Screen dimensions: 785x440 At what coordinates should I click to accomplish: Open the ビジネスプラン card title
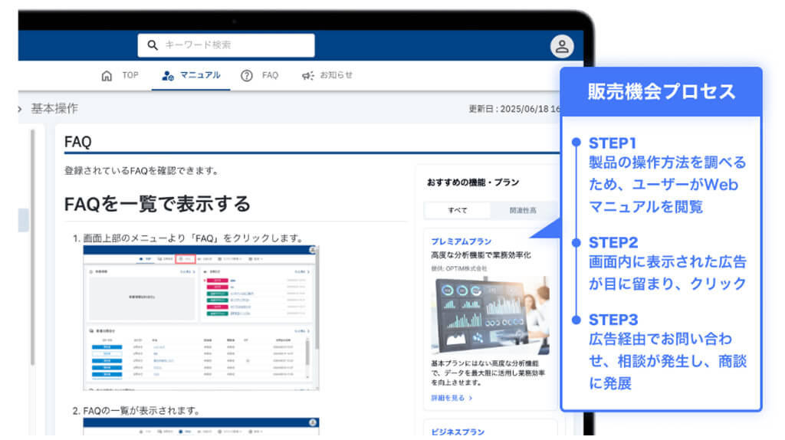point(458,432)
